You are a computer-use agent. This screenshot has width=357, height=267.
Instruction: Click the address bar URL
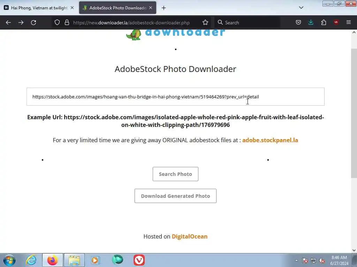tap(131, 23)
